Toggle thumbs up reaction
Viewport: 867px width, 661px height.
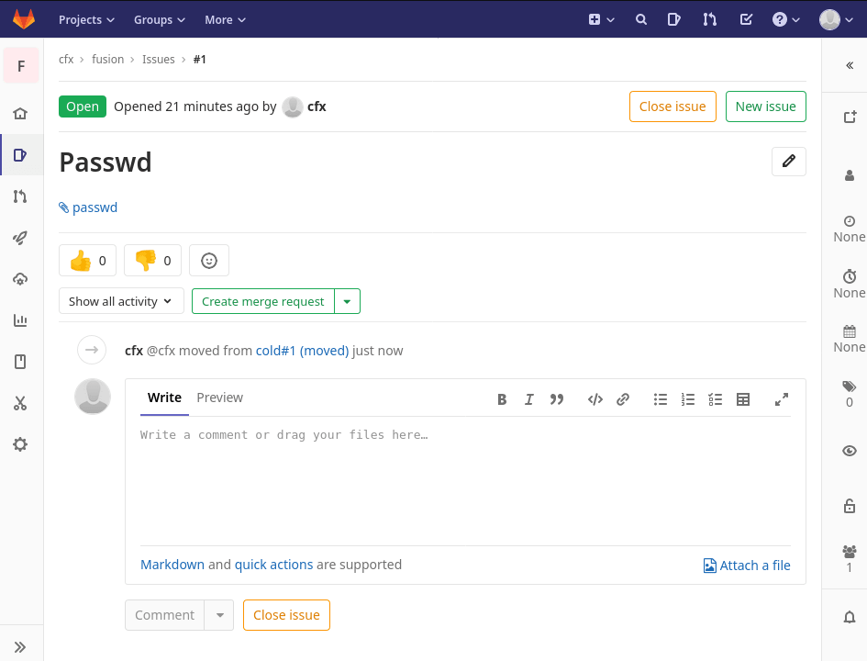(88, 261)
